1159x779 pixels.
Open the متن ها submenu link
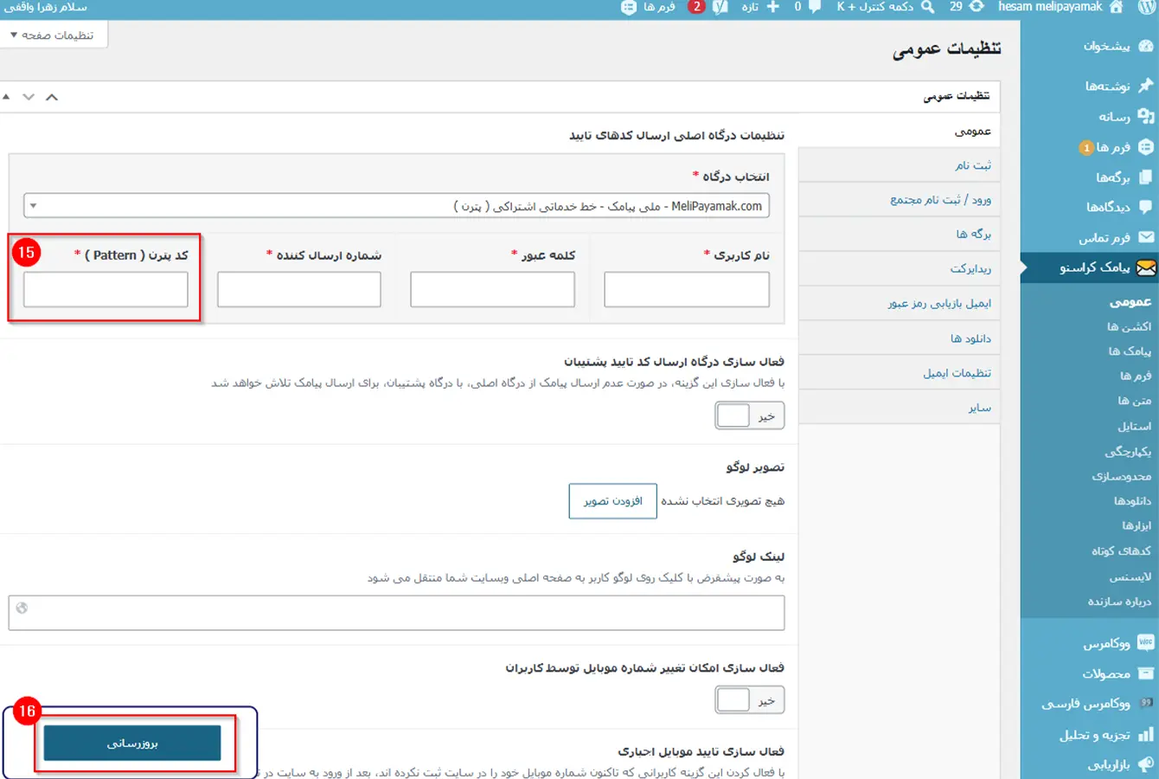1134,401
